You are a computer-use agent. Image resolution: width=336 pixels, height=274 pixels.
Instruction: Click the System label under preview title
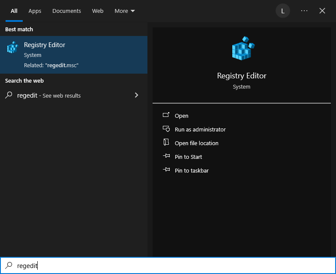pyautogui.click(x=242, y=86)
